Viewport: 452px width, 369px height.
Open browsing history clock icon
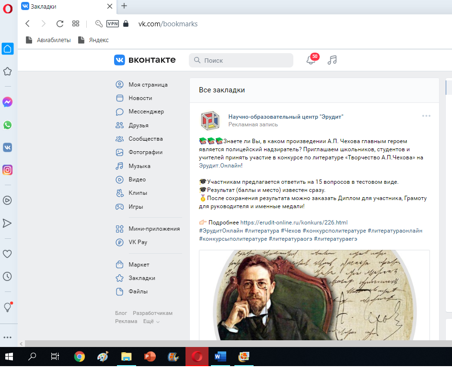[x=7, y=276]
